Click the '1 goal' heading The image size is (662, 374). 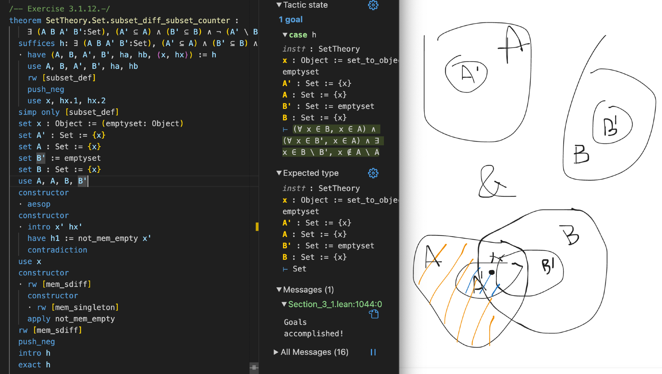click(x=291, y=20)
